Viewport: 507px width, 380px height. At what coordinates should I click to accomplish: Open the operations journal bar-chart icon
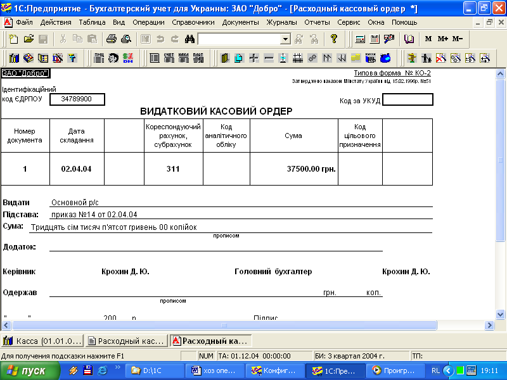click(x=14, y=58)
